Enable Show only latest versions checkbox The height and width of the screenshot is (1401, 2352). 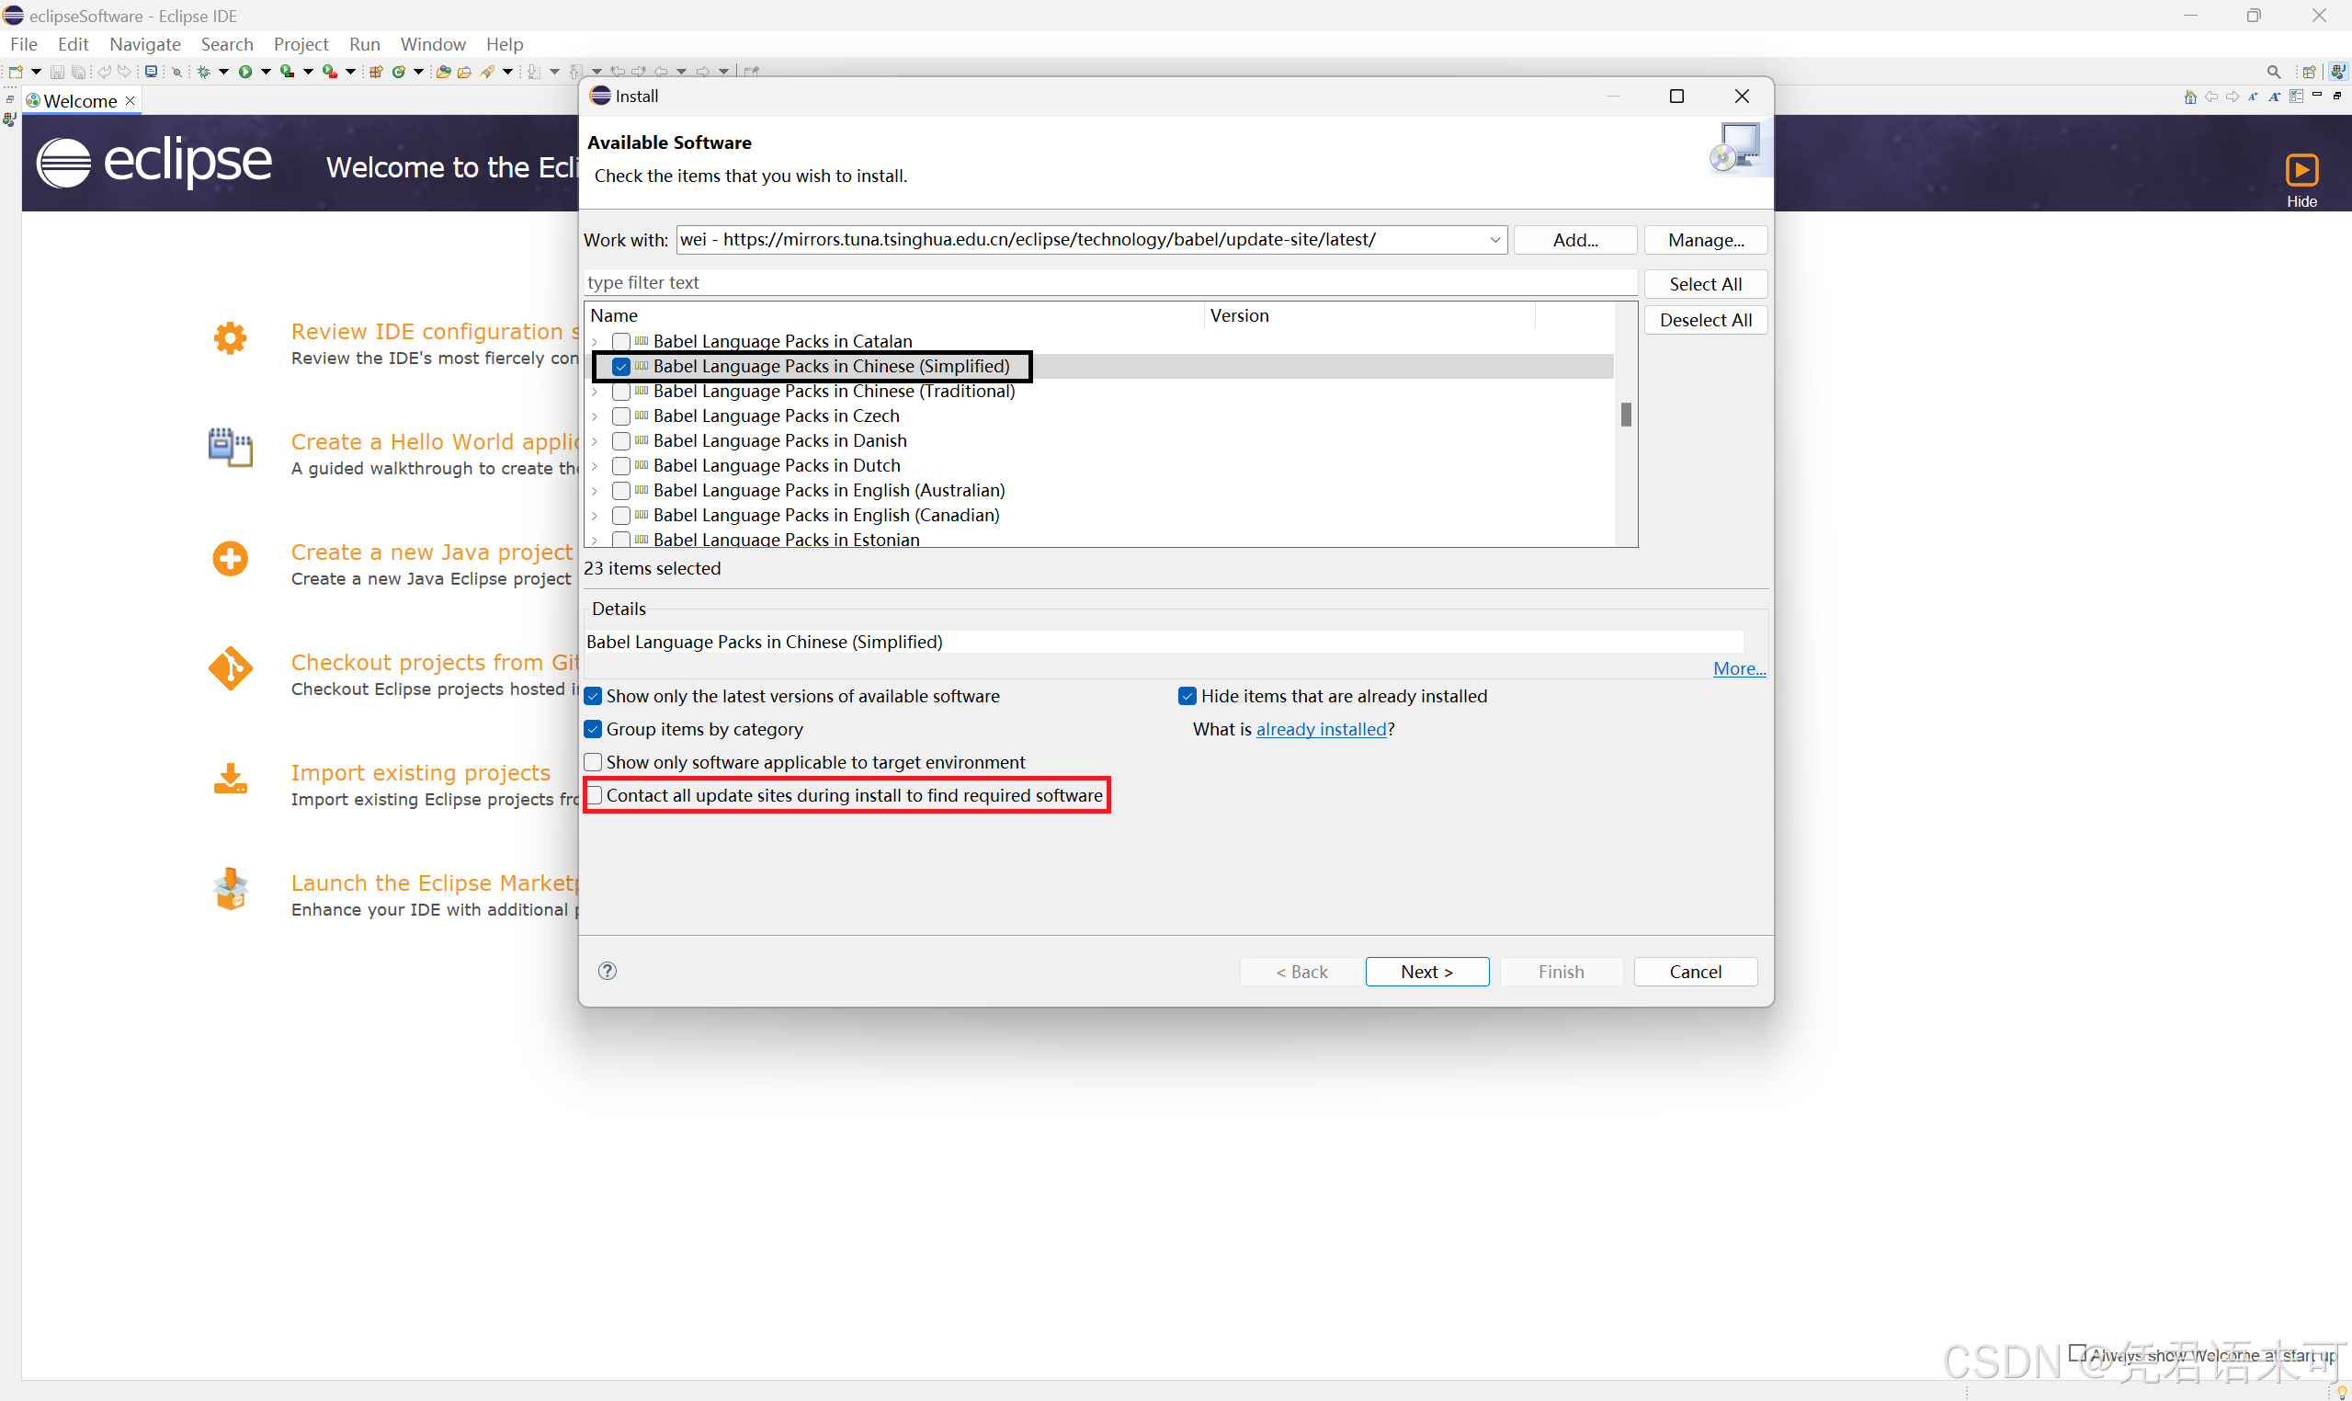click(x=594, y=696)
